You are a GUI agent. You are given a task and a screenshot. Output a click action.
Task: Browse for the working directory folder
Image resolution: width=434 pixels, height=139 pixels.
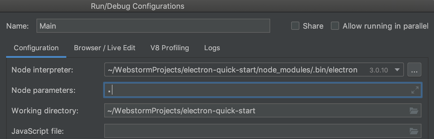click(x=414, y=111)
